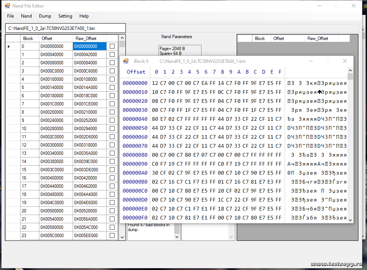Viewport: 367px width, 270px height.
Task: Open the Help menu
Action: 84,16
